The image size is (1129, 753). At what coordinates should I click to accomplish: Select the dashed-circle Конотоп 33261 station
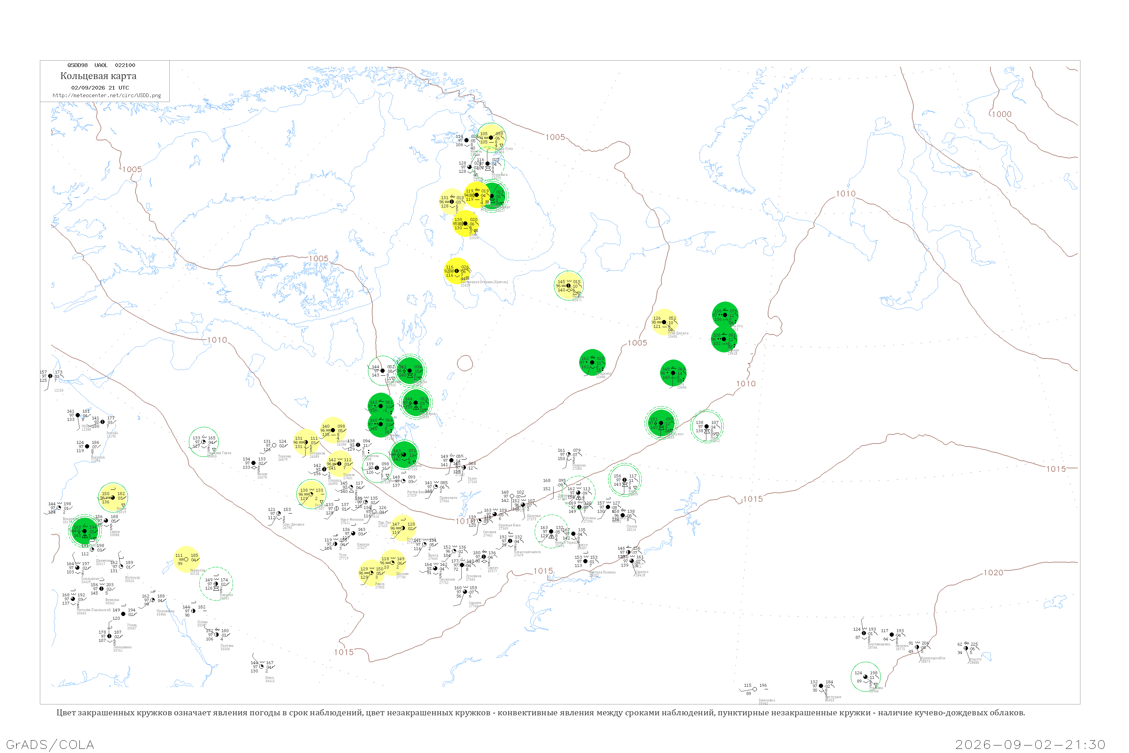[x=216, y=584]
